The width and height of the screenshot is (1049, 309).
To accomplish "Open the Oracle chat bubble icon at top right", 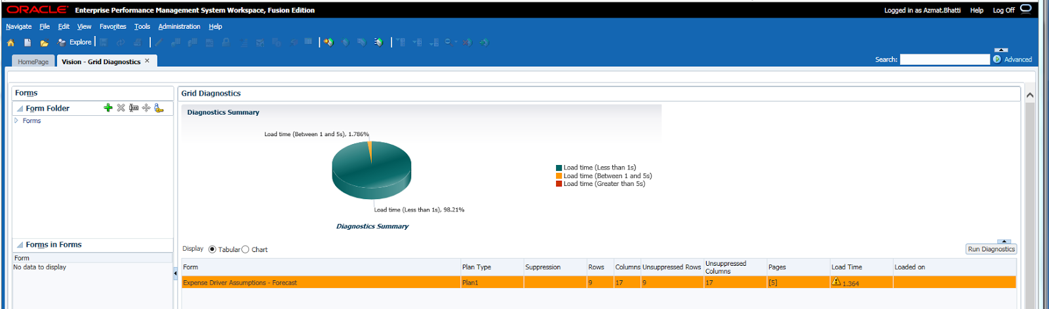I will [1026, 9].
